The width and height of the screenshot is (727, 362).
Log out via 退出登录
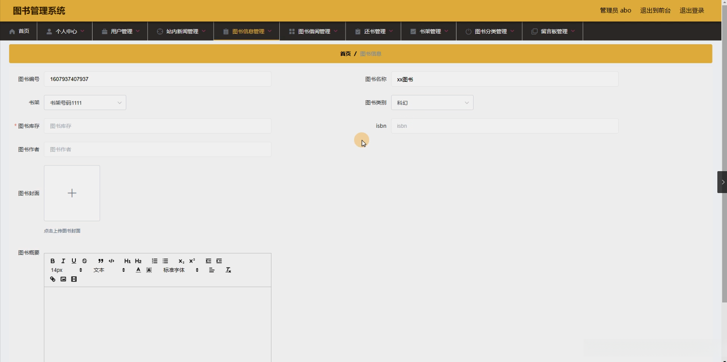(692, 11)
